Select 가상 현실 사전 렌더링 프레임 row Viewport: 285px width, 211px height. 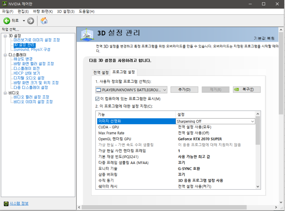point(176,151)
